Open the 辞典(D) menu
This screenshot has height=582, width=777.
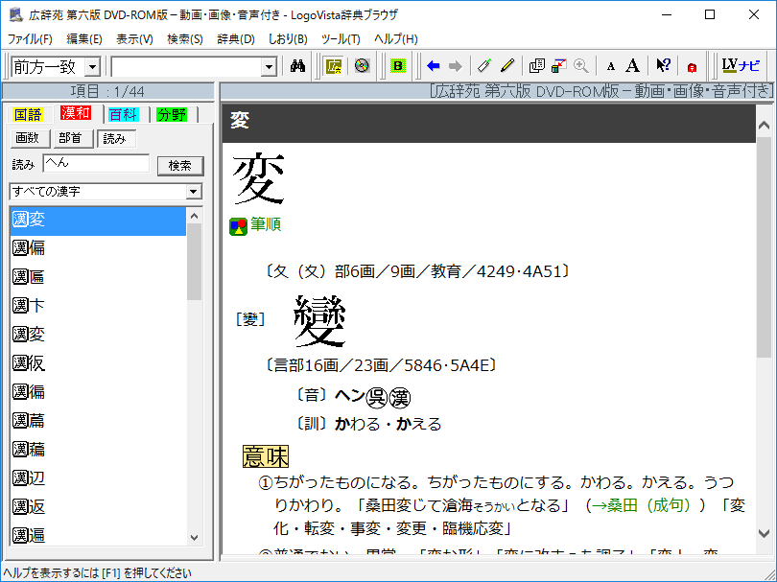coord(236,39)
